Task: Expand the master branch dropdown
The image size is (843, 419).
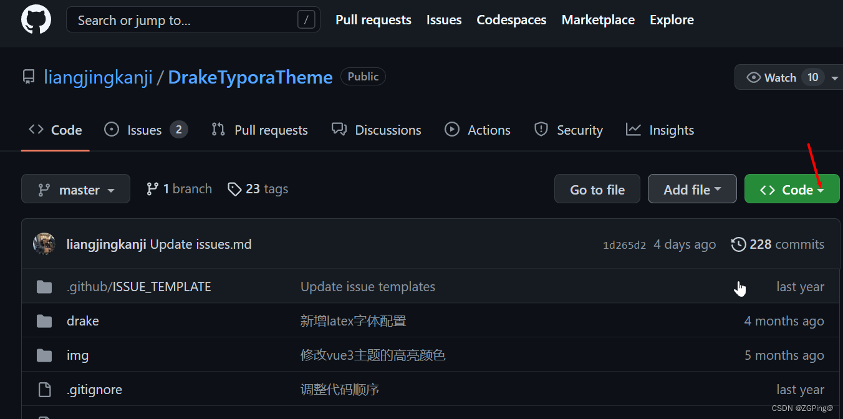Action: click(75, 188)
